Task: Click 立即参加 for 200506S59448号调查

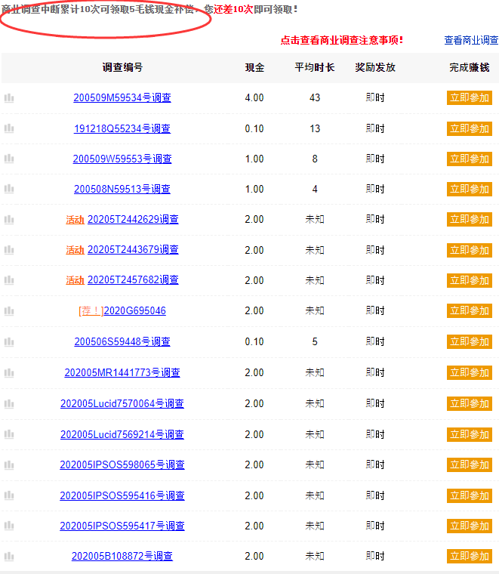Action: click(470, 341)
